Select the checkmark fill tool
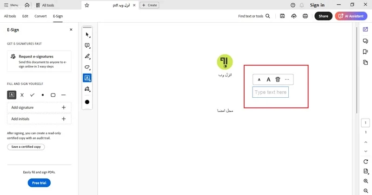This screenshot has width=372, height=195. [32, 95]
